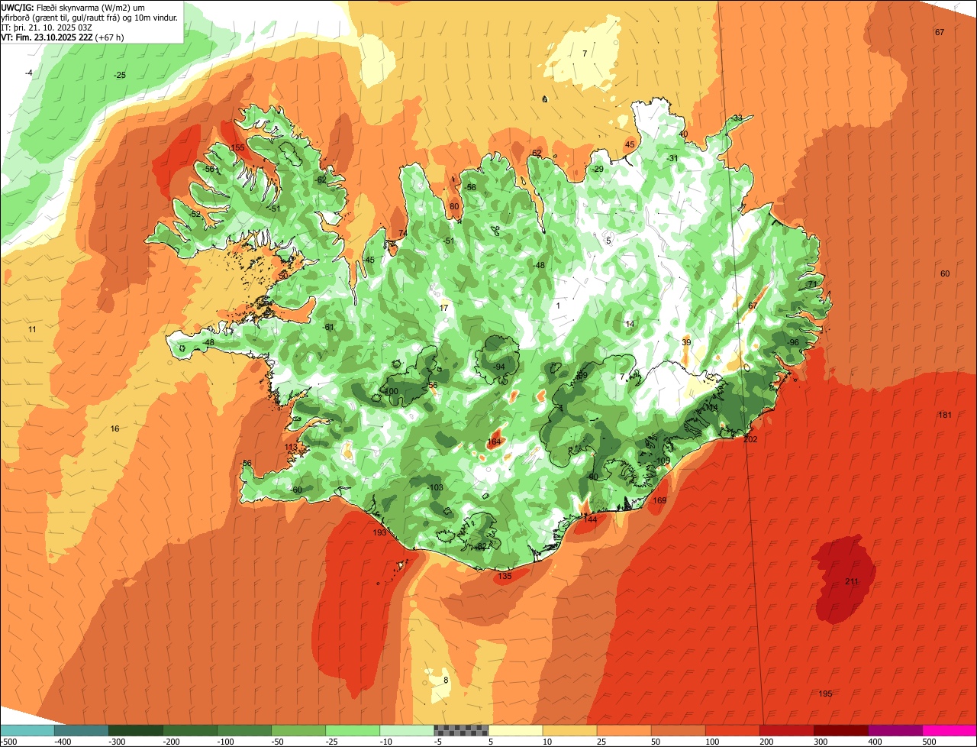Screen dimensions: 977x747
Task: Click the dark red legend swatch between 300 and 400
Action: (840, 730)
